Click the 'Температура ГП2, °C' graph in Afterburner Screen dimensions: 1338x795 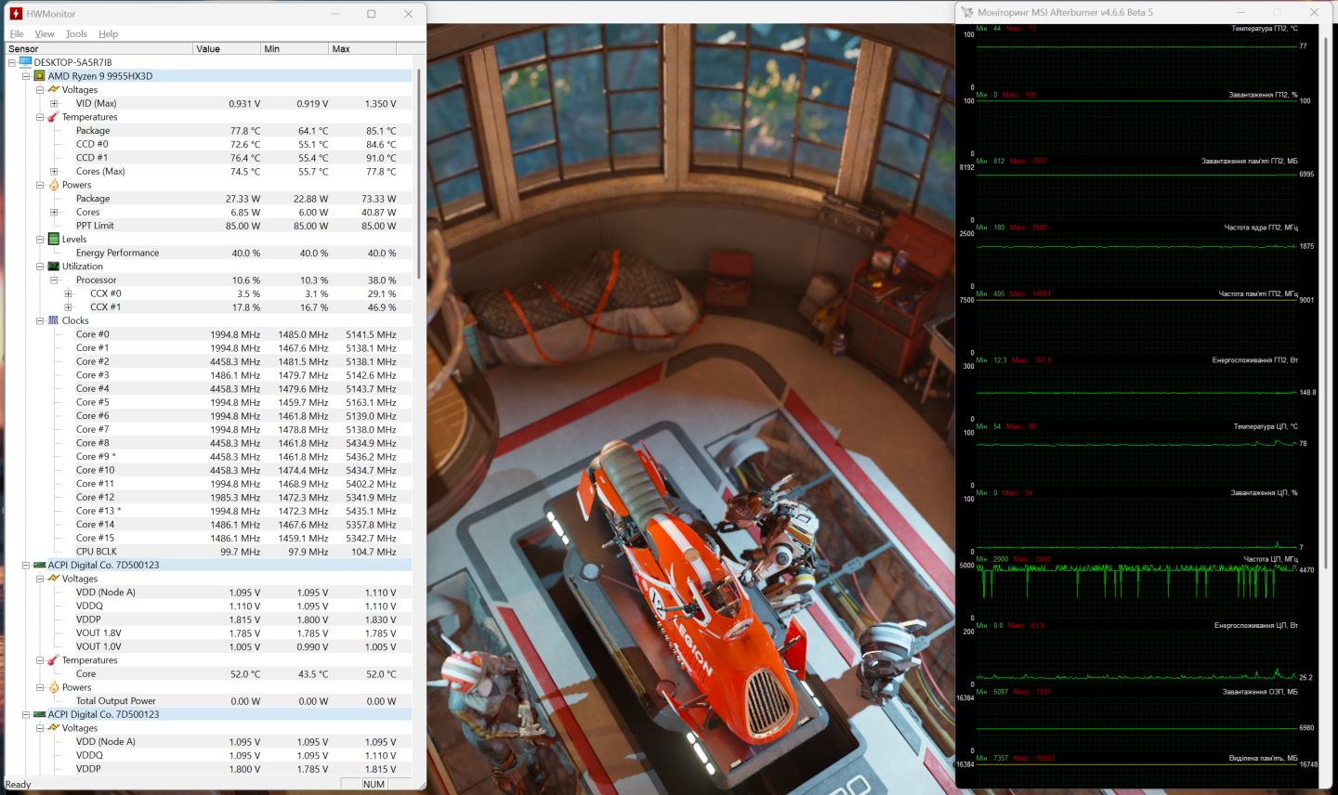click(1137, 61)
